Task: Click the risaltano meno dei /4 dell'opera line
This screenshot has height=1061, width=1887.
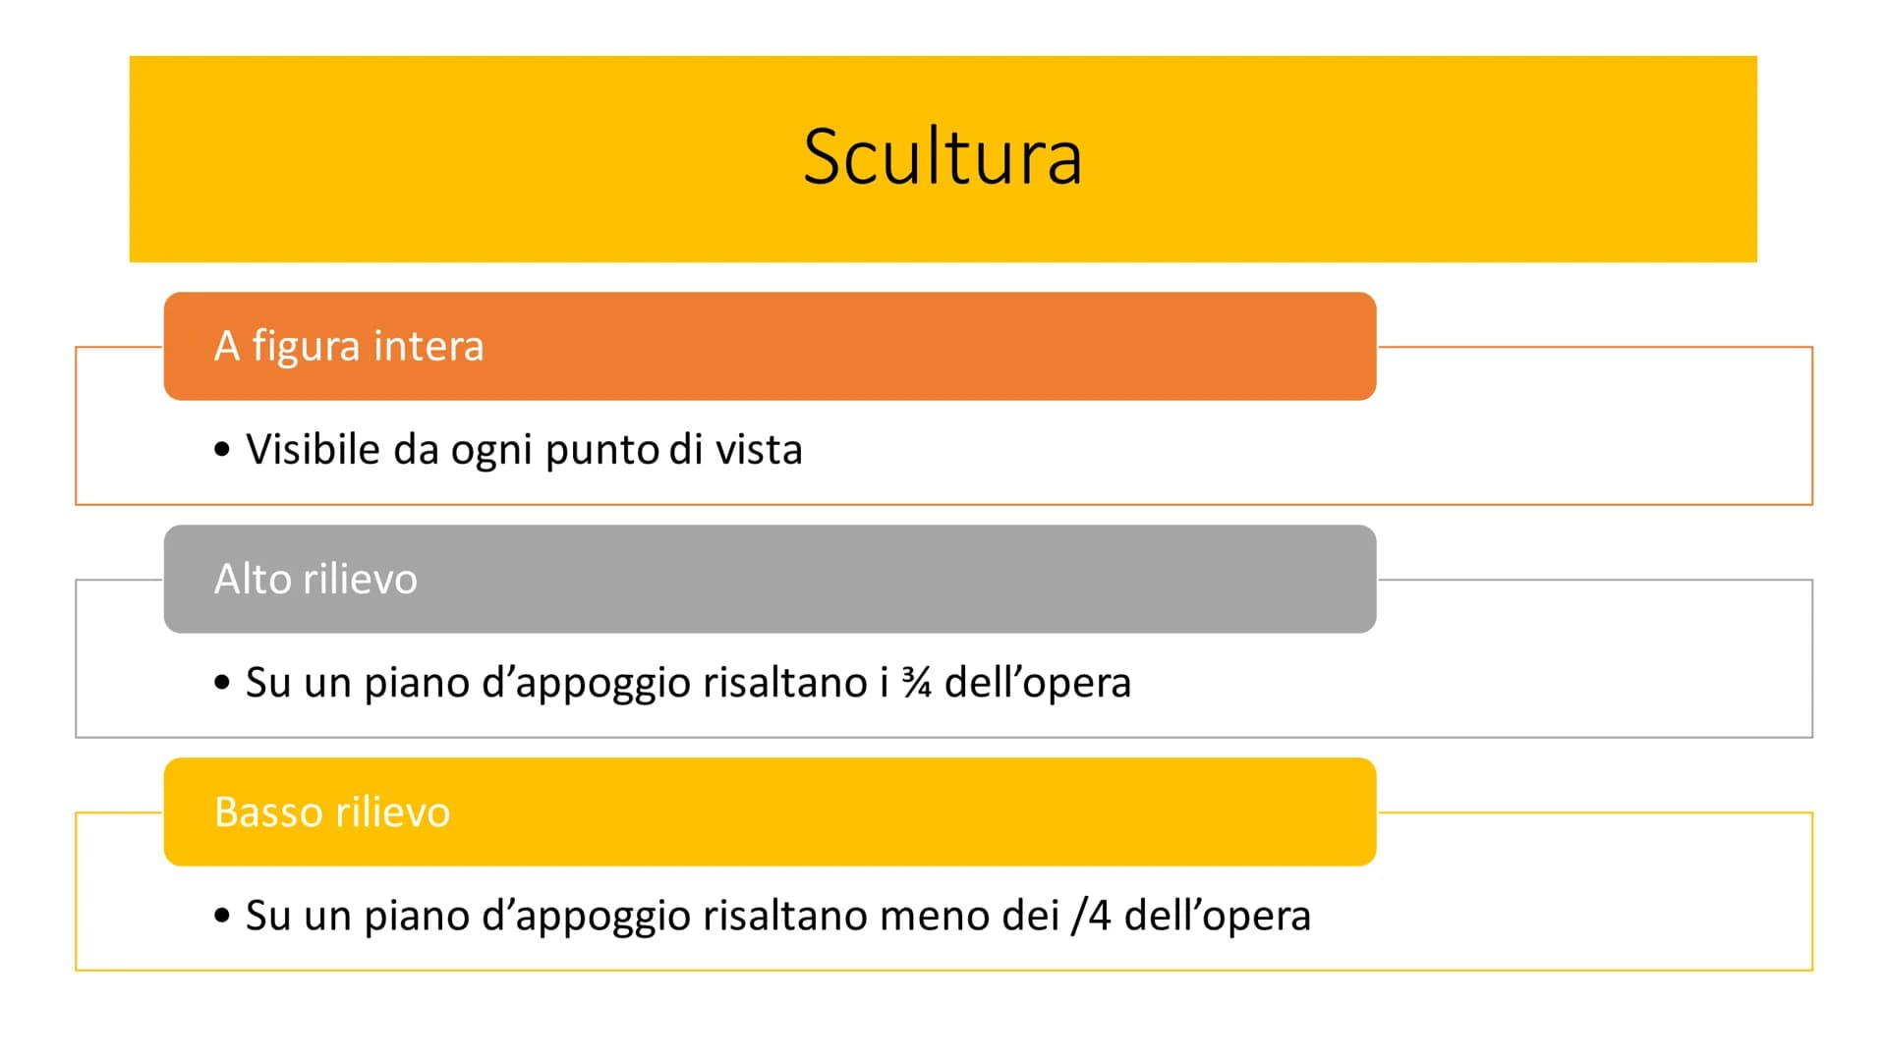Action: click(762, 916)
